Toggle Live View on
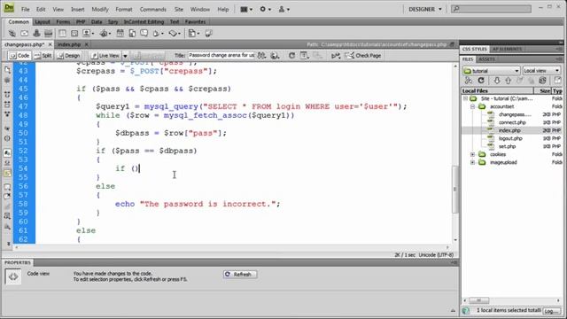Image resolution: width=567 pixels, height=319 pixels. [105, 56]
